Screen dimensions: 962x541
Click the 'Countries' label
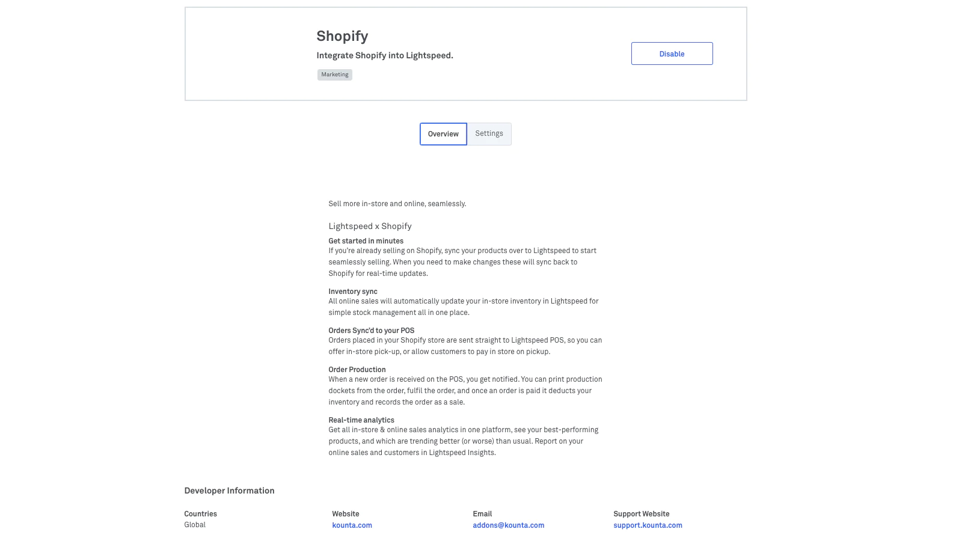[200, 514]
